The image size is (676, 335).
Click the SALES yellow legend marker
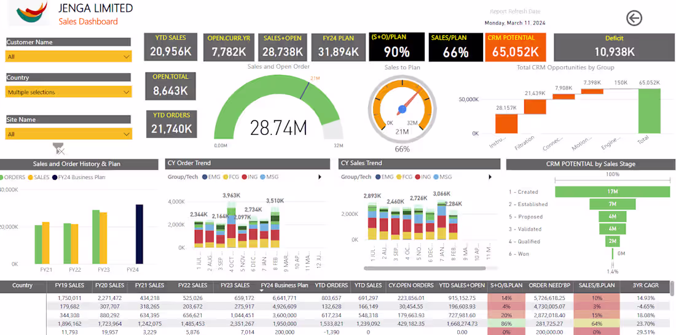coord(31,177)
